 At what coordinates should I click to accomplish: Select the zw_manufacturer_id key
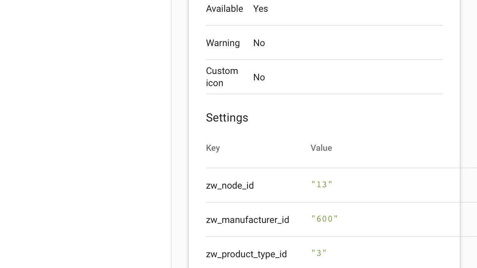pyautogui.click(x=247, y=220)
